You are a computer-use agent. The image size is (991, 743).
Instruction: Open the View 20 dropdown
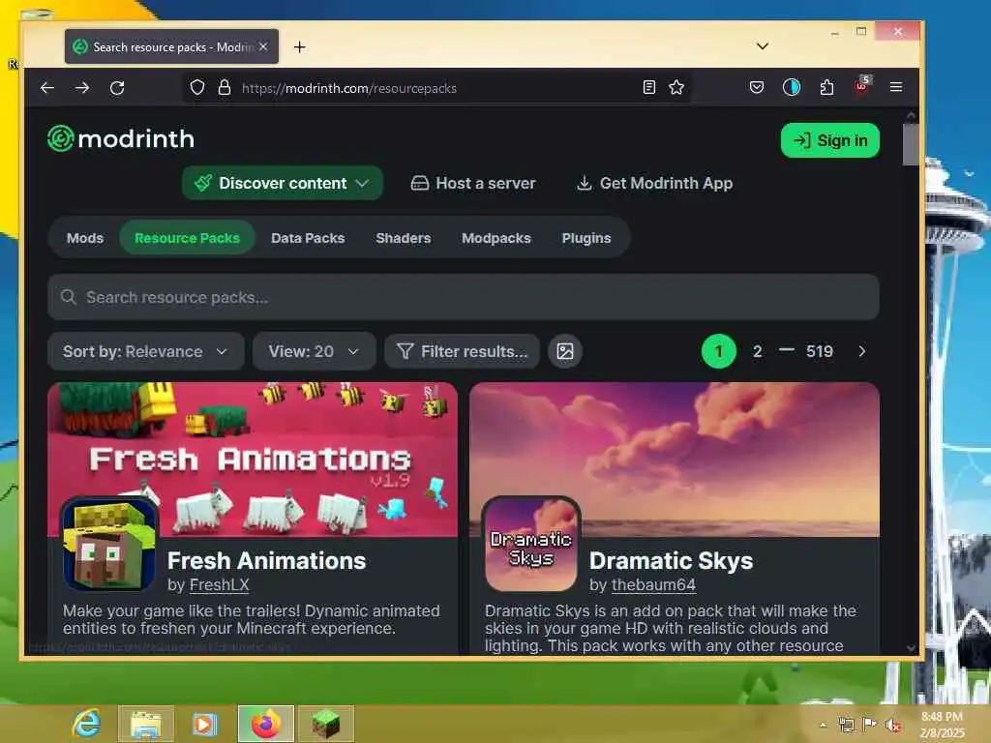pos(315,351)
